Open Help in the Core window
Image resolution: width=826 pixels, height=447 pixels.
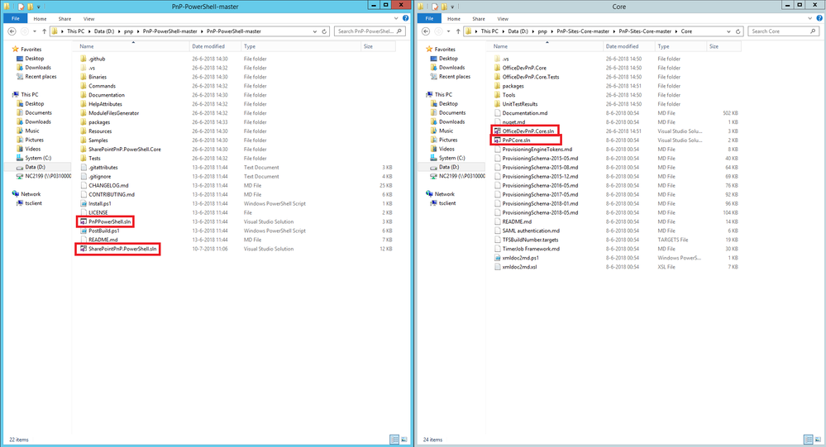tap(819, 18)
